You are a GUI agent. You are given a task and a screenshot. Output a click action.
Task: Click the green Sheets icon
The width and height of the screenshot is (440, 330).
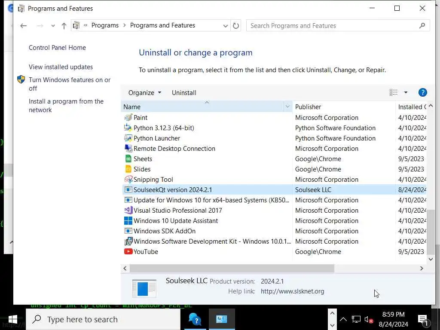128,159
